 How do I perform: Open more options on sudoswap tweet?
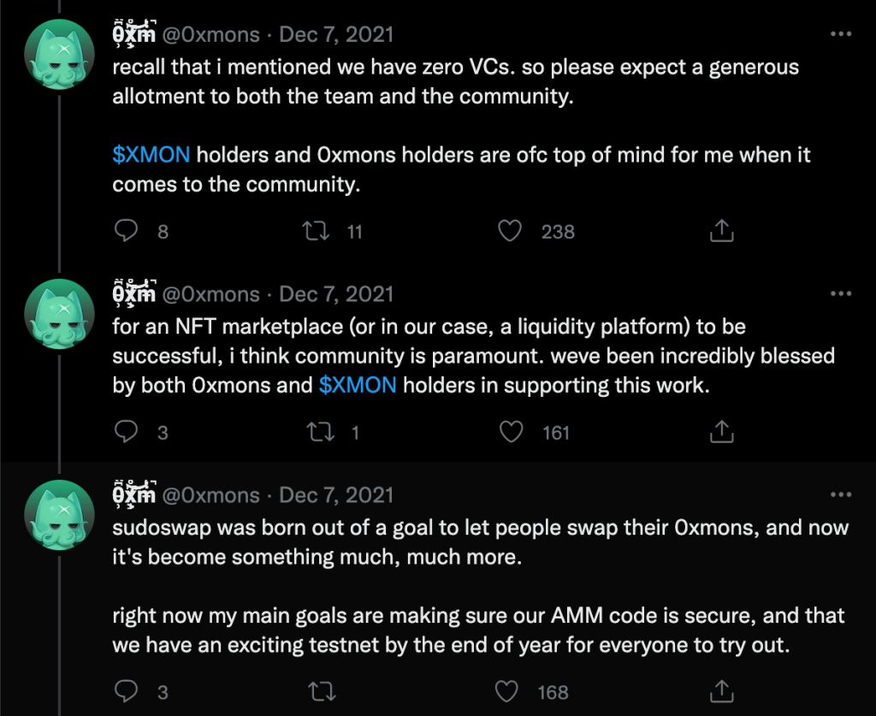842,494
